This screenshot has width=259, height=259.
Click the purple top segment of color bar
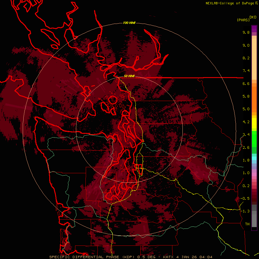254,29
